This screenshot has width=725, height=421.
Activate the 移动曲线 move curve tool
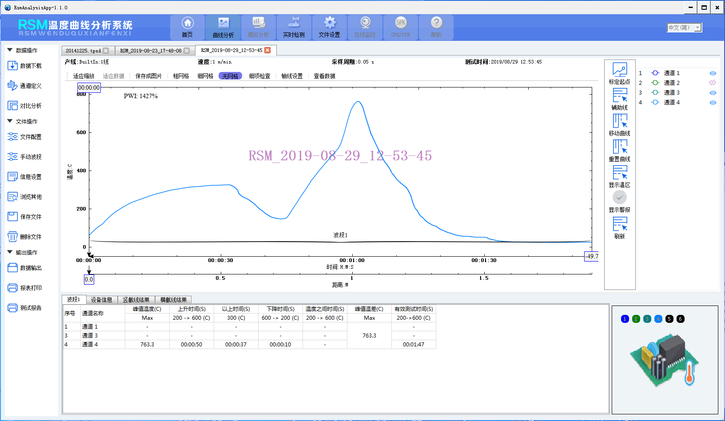coord(620,121)
